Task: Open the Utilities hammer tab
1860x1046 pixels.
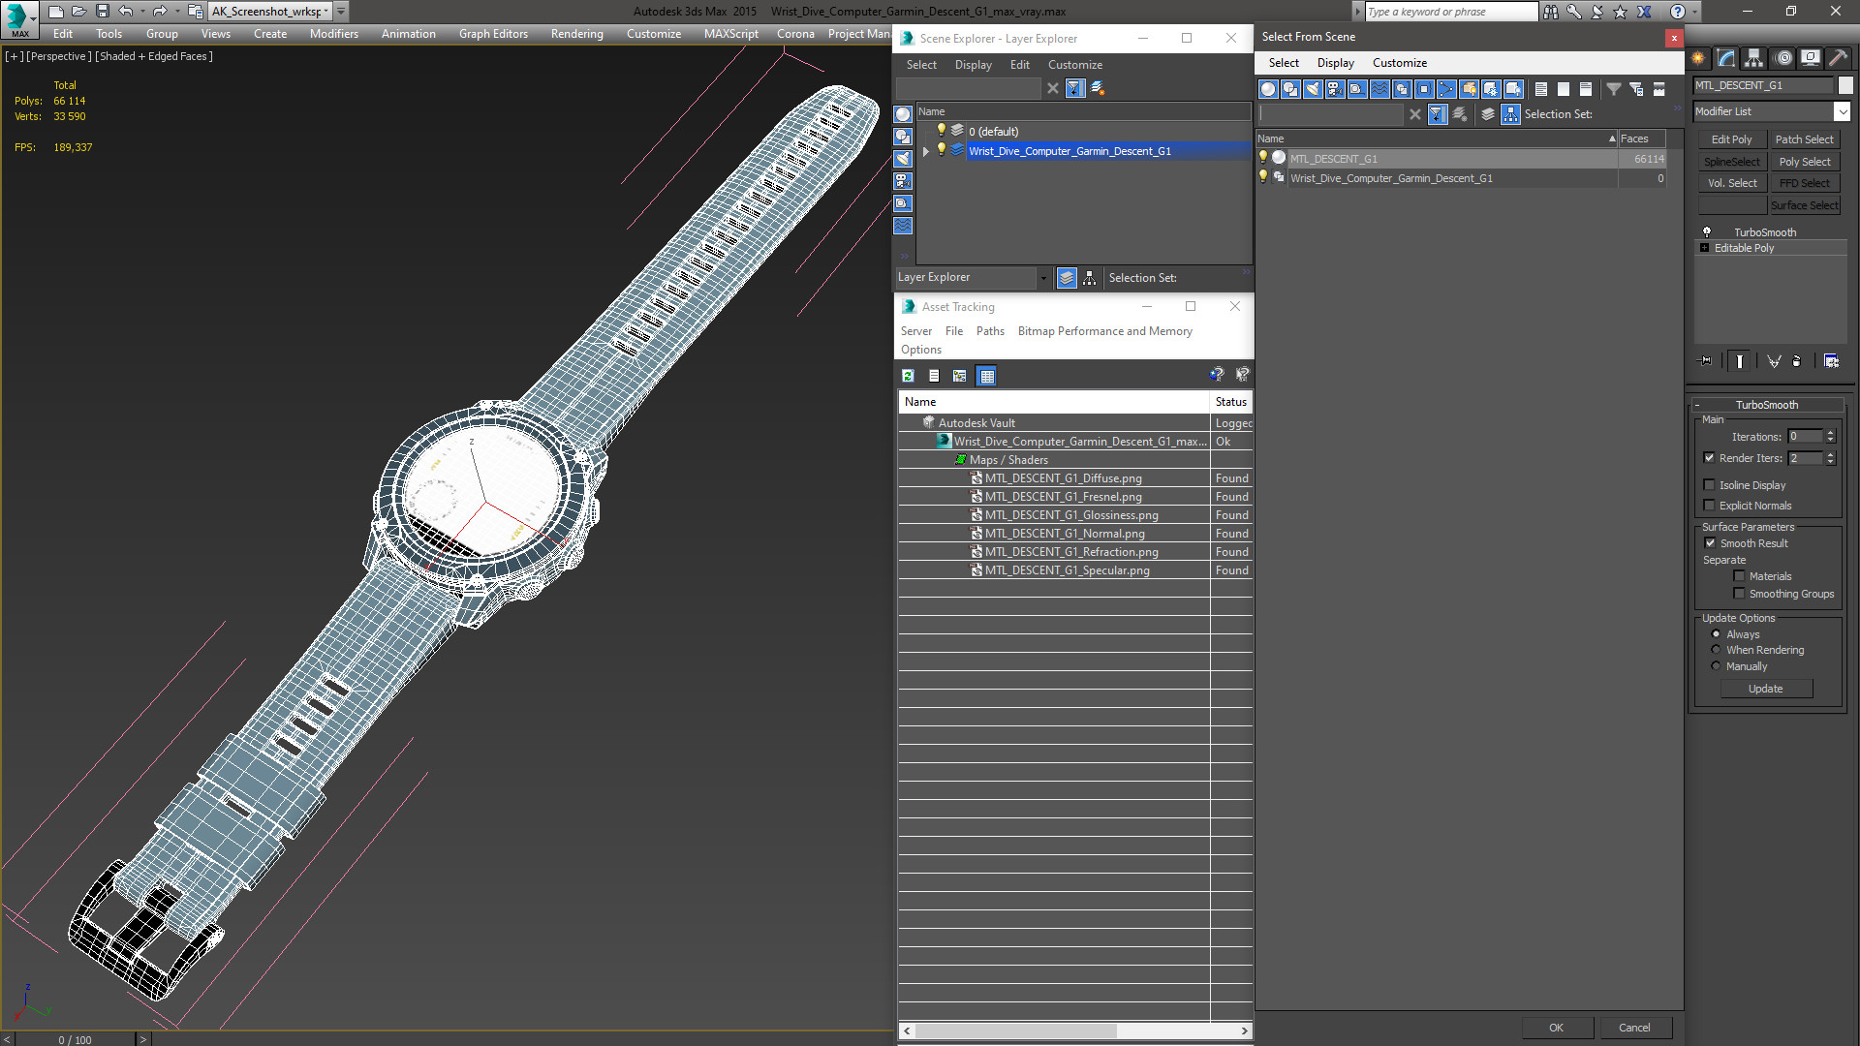Action: tap(1838, 58)
